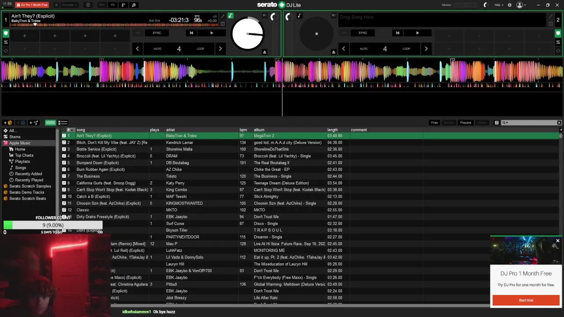Viewport: 564px width, 317px height.
Task: Click add crate icon
Action: click(9, 122)
